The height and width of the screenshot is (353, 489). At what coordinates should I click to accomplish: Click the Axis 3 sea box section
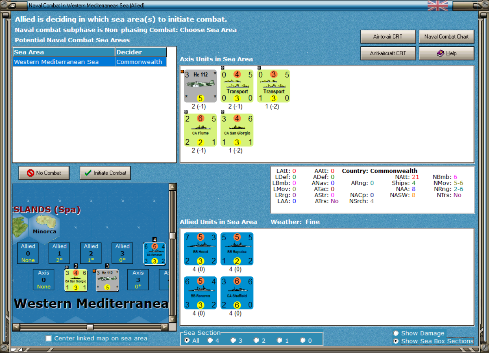click(138, 280)
